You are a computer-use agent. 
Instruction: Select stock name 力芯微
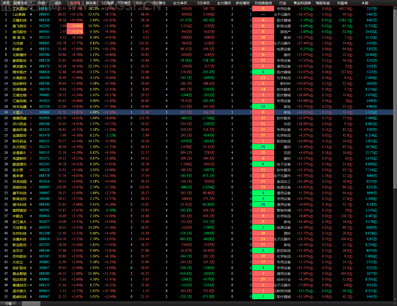point(18,43)
